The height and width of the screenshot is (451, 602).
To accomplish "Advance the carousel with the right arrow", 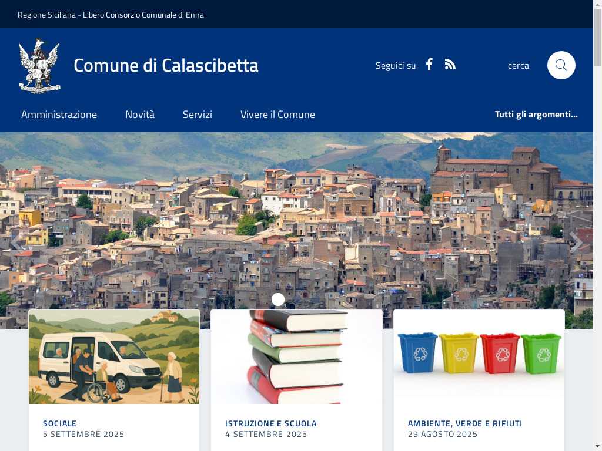I will coord(576,242).
